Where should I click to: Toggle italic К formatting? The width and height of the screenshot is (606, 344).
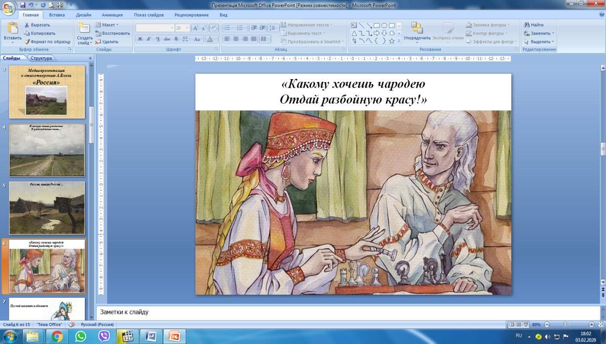click(x=149, y=39)
